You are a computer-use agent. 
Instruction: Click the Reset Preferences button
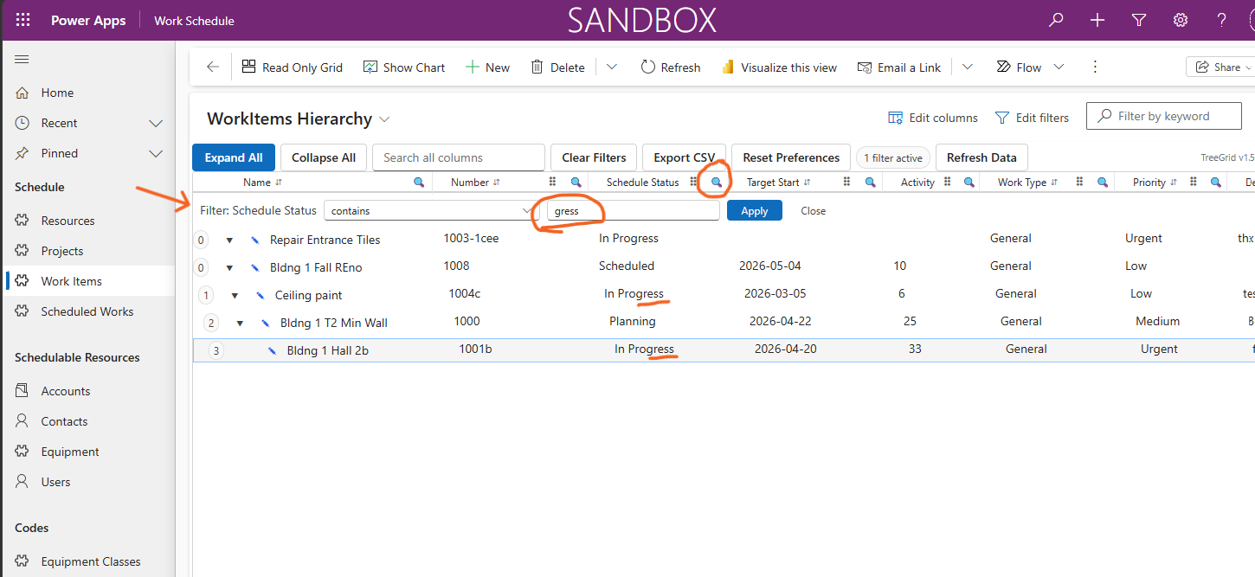[x=791, y=157]
